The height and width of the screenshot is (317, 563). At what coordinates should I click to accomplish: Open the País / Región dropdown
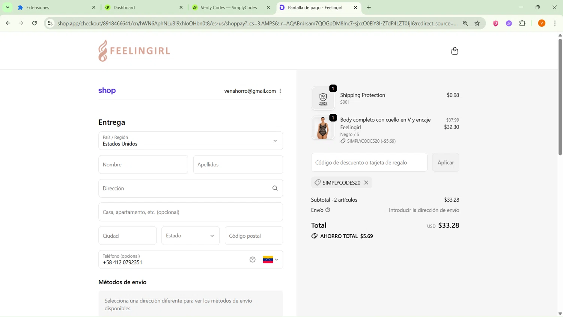point(191,141)
